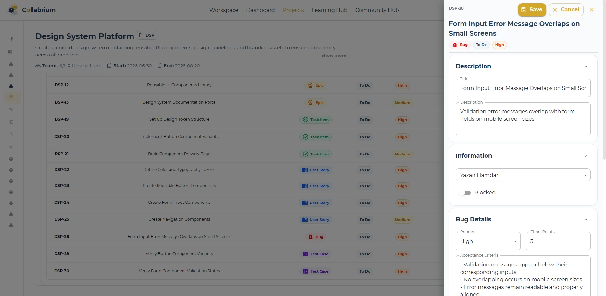Open the Yazan Hamdan assignee dropdown
The width and height of the screenshot is (606, 296).
(523, 175)
